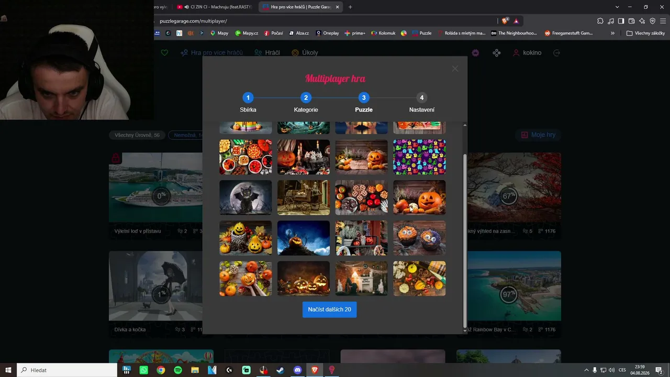This screenshot has height=377, width=670.
Task: Open the Oneplay bookmark
Action: point(327,33)
